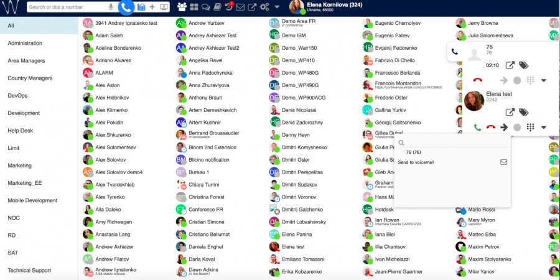Expand more options arrow for Elena test call
The height and width of the screenshot is (280, 560).
[543, 128]
